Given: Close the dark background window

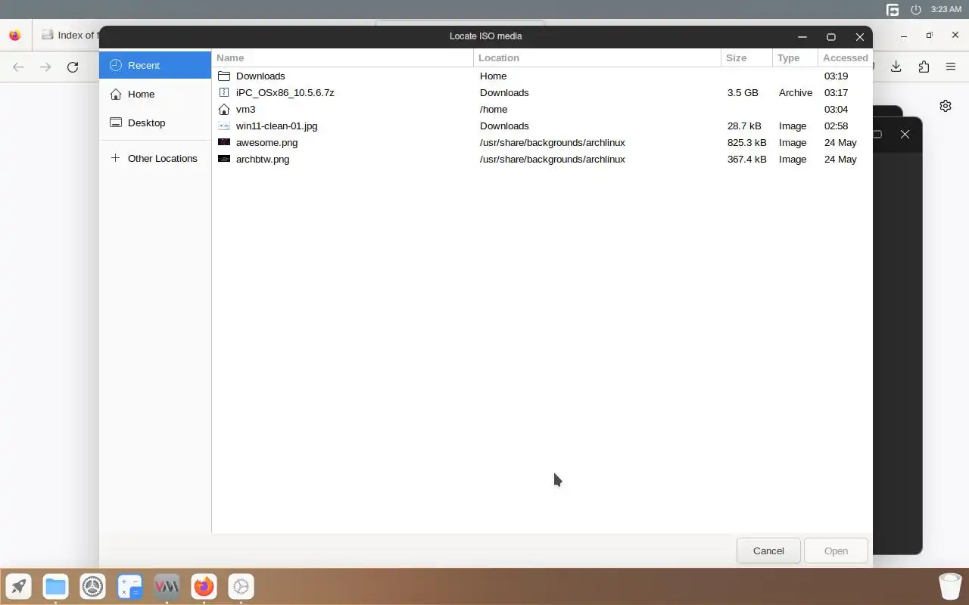Looking at the screenshot, I should 905,134.
